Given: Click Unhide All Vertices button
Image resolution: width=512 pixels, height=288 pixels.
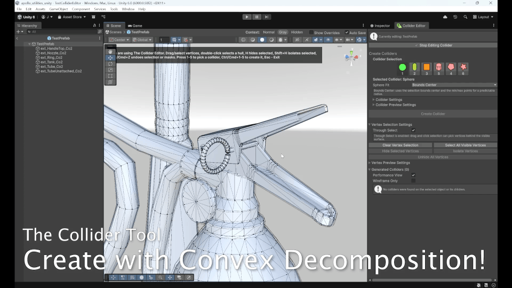Looking at the screenshot, I should (433, 157).
